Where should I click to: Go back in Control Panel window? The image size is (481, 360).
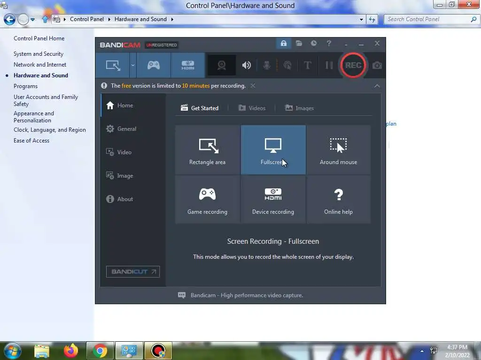[9, 19]
